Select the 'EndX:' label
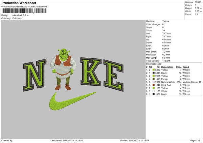Viewport: 203px width, 143px height. click(x=149, y=46)
